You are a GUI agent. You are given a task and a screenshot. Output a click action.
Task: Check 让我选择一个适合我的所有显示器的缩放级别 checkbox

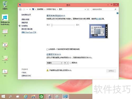pyautogui.click(x=47, y=49)
